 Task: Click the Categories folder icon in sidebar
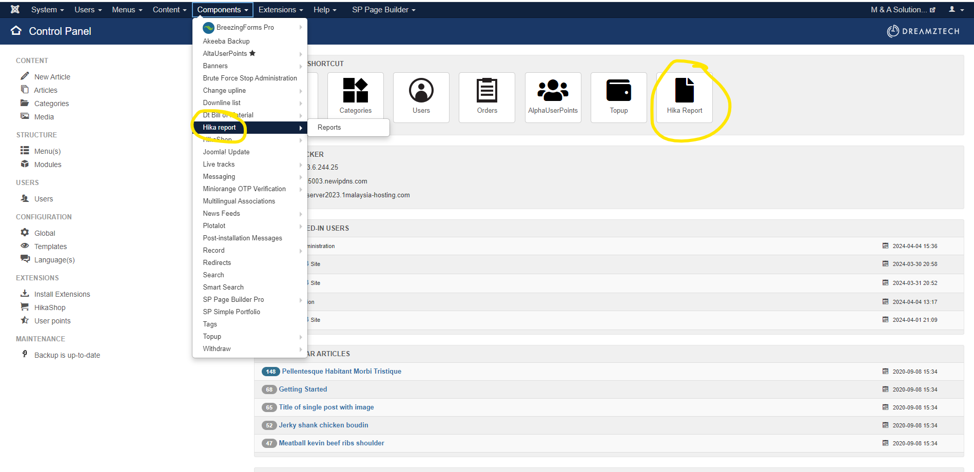pos(25,103)
